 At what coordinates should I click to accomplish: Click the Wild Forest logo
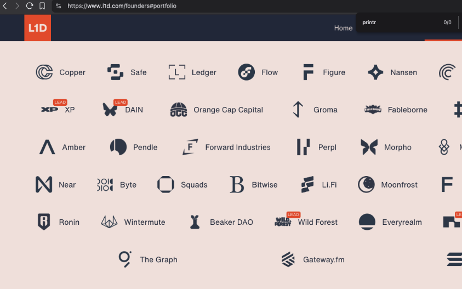point(283,222)
